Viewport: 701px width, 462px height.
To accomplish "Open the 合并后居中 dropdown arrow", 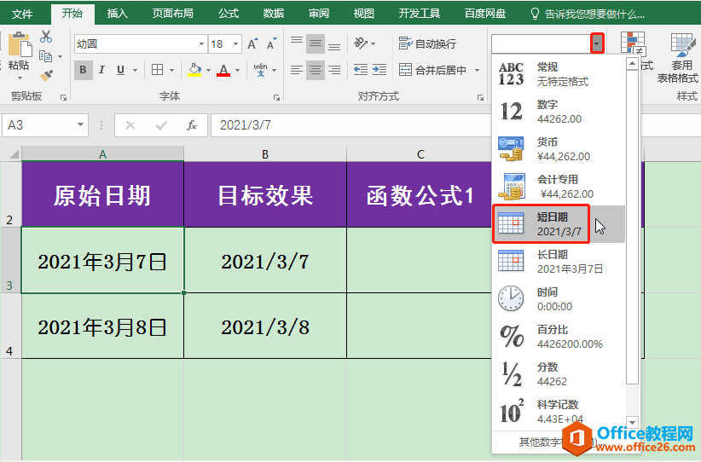I will click(477, 70).
